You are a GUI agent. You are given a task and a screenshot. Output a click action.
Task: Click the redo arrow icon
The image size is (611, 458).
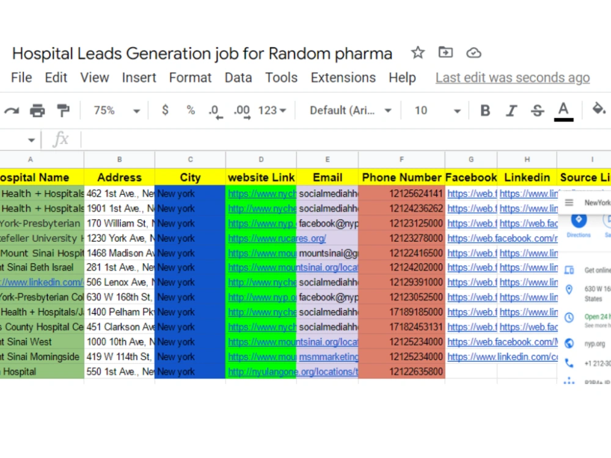(x=12, y=111)
